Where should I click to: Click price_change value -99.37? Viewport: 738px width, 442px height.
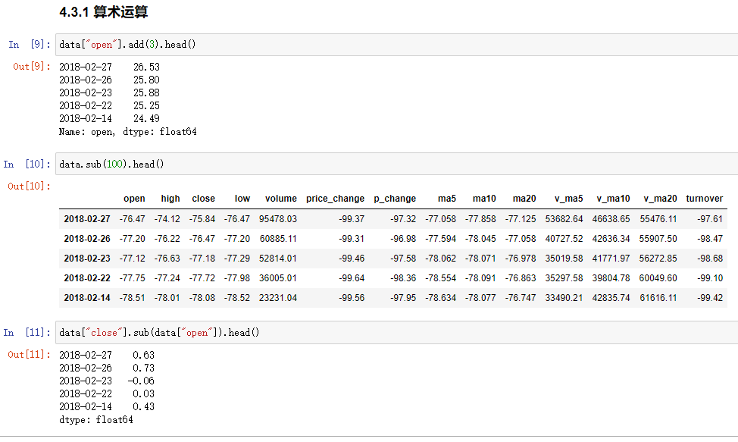(352, 219)
